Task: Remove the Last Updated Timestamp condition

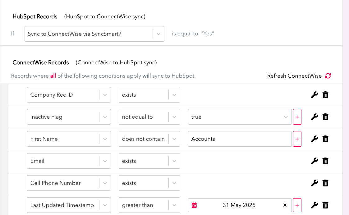Action: click(x=325, y=205)
